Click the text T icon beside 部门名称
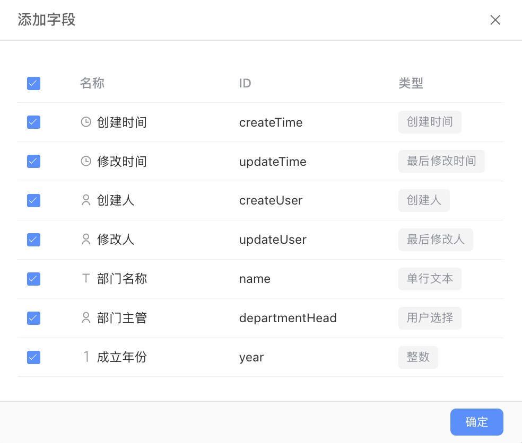The width and height of the screenshot is (522, 443). click(x=86, y=279)
